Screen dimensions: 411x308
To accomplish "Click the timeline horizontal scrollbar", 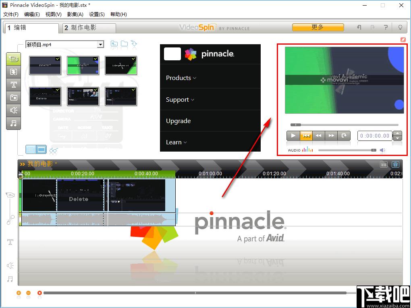I will click(195, 293).
